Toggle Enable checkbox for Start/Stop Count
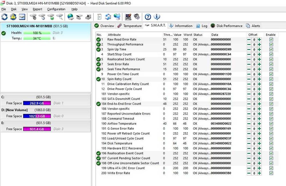286x186 pixels. (x=271, y=54)
